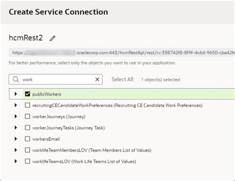Viewport: 235px width, 181px height.
Task: Click into the 'work' search field
Action: click(56, 80)
